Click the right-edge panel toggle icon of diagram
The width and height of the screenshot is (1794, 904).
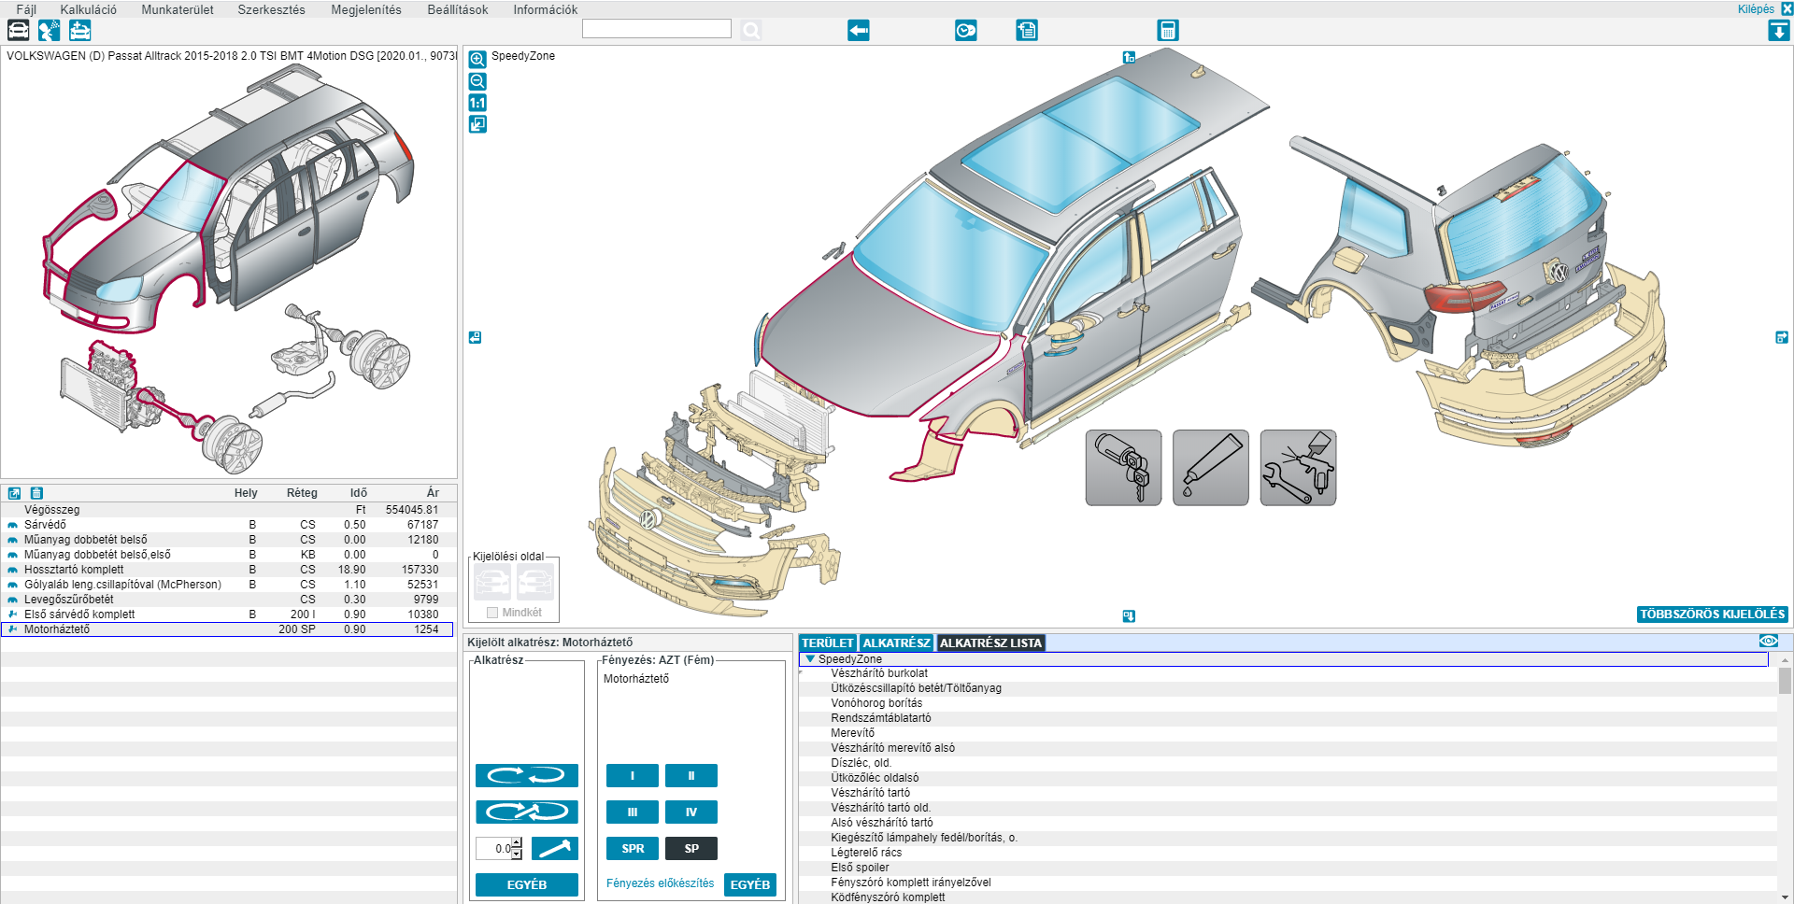(x=1782, y=337)
